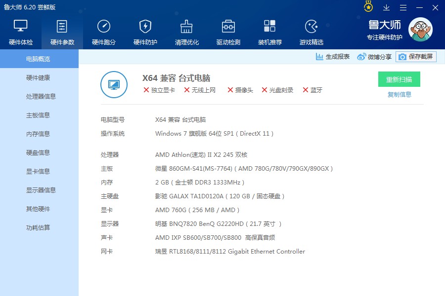Select 电脑概览 in the sidebar
Viewport: 445px width, 296px height.
[x=39, y=59]
